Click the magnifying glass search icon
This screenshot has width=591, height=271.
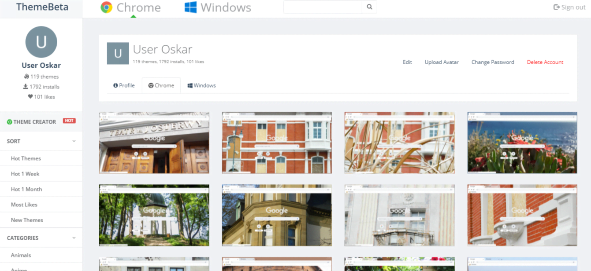pos(369,7)
